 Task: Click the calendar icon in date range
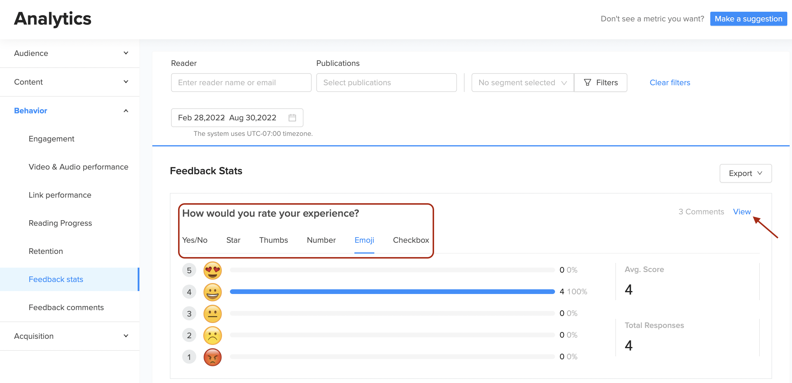coord(292,118)
